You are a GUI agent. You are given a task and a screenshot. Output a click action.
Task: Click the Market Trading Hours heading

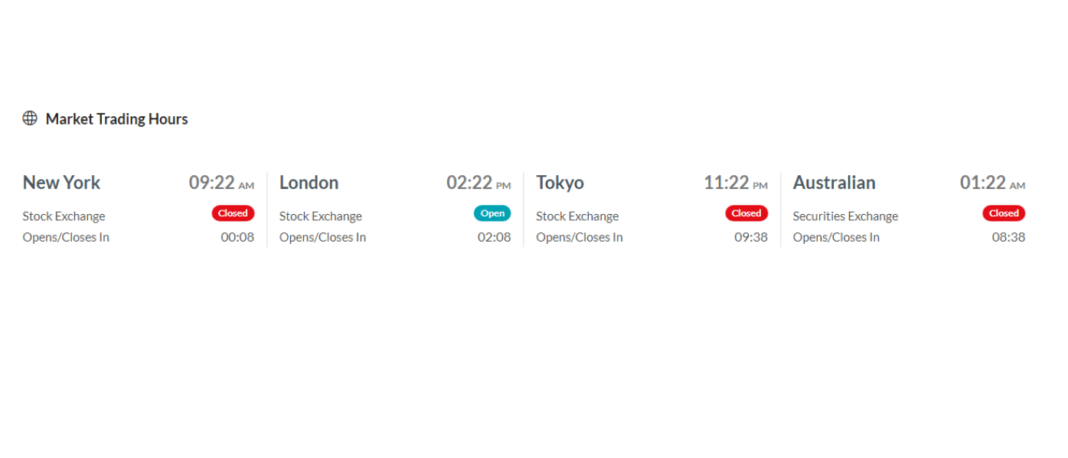pos(116,119)
